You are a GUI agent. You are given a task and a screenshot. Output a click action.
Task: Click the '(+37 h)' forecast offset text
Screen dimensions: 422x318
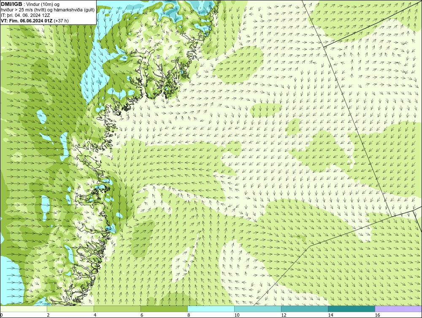(61, 21)
